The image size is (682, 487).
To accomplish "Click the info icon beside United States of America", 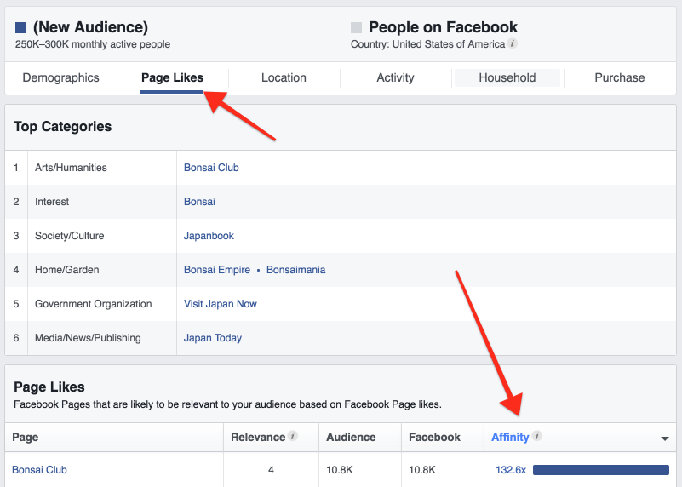I will pos(513,43).
